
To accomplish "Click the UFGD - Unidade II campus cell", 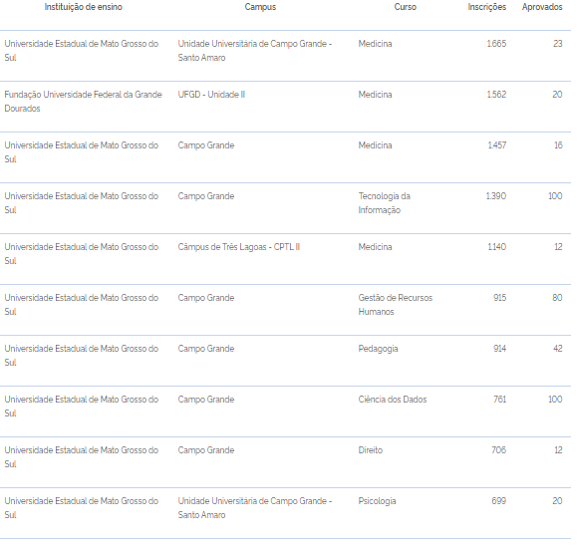I will (211, 95).
